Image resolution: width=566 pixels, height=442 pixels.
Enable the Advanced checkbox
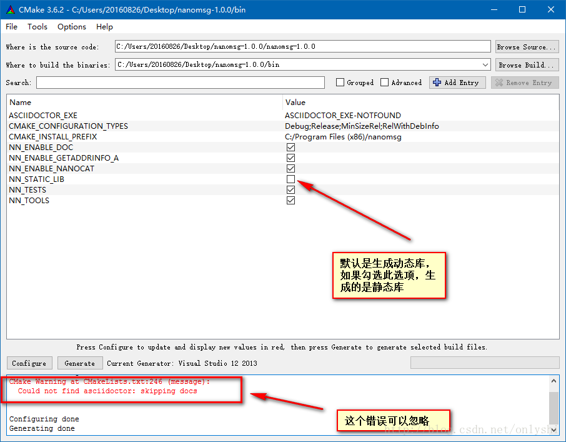(384, 83)
